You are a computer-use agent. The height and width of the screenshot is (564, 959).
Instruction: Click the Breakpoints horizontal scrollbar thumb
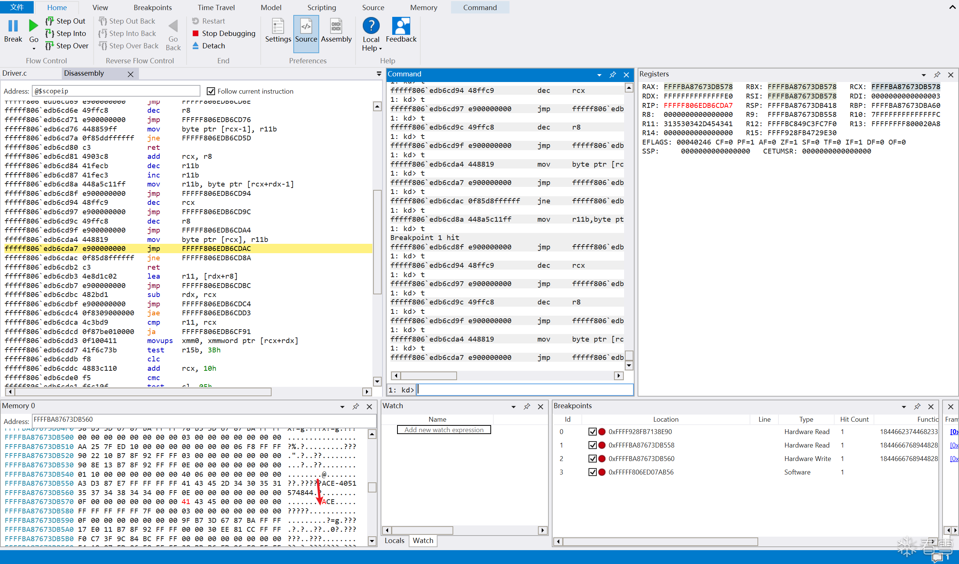click(660, 542)
